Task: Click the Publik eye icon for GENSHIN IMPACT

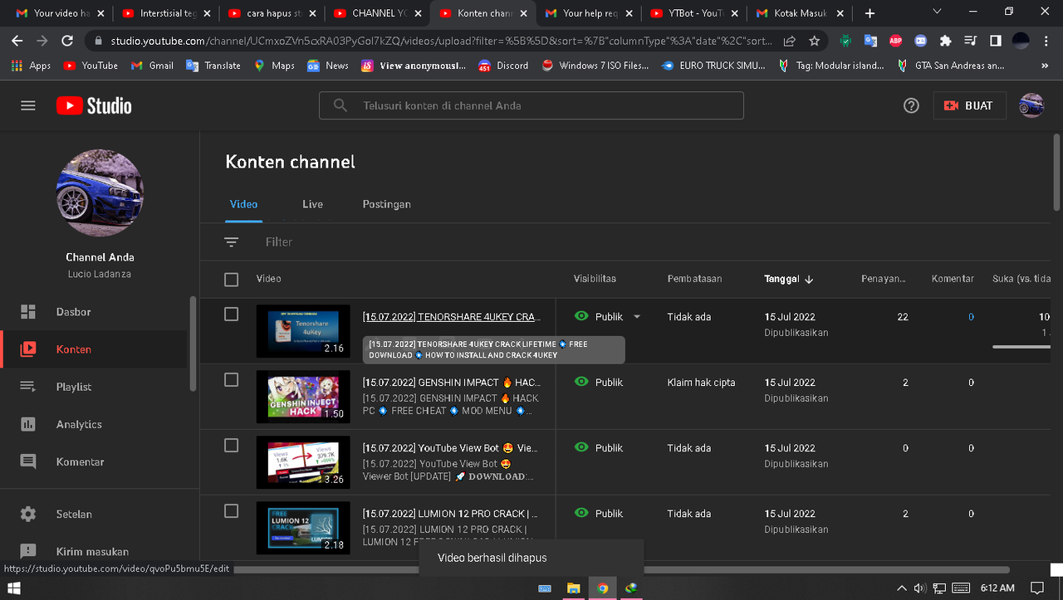Action: 581,382
